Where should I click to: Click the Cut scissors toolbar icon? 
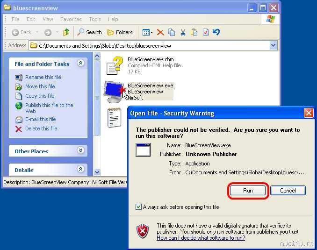point(183,32)
